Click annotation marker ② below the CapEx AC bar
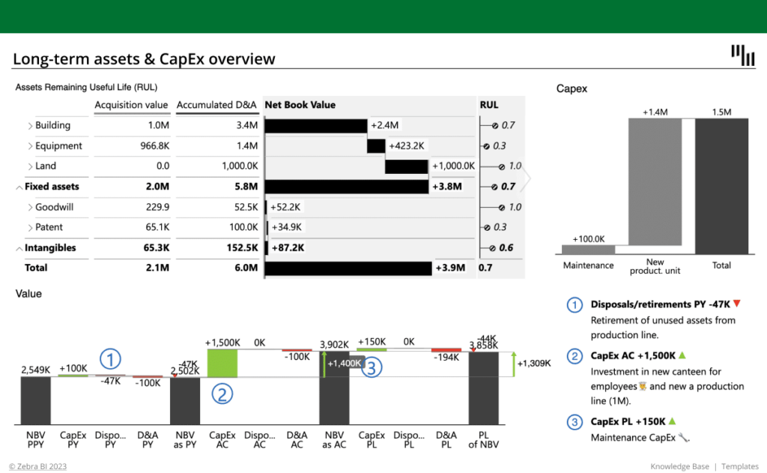Screen dimensions: 767x473 pos(222,393)
